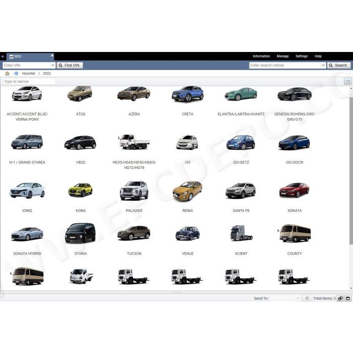
Task: Open HD35/HD45/HD50/HD65/HD72/HD78 truck
Action: [134, 152]
